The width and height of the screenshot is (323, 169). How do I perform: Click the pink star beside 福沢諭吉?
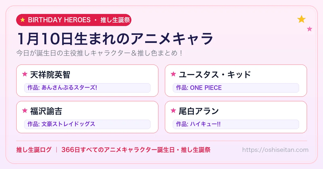pyautogui.click(x=25, y=111)
